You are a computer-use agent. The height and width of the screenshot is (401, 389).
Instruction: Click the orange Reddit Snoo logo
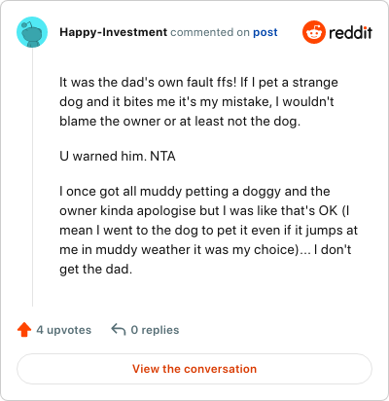[x=314, y=32]
